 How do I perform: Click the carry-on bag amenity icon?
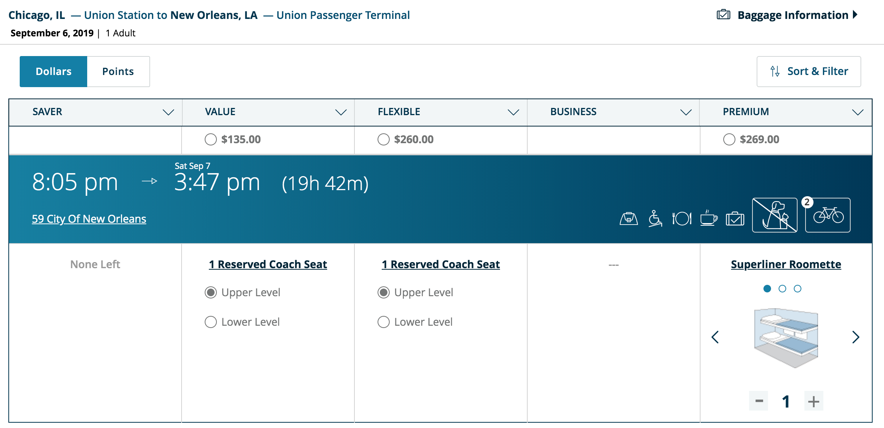pos(629,219)
